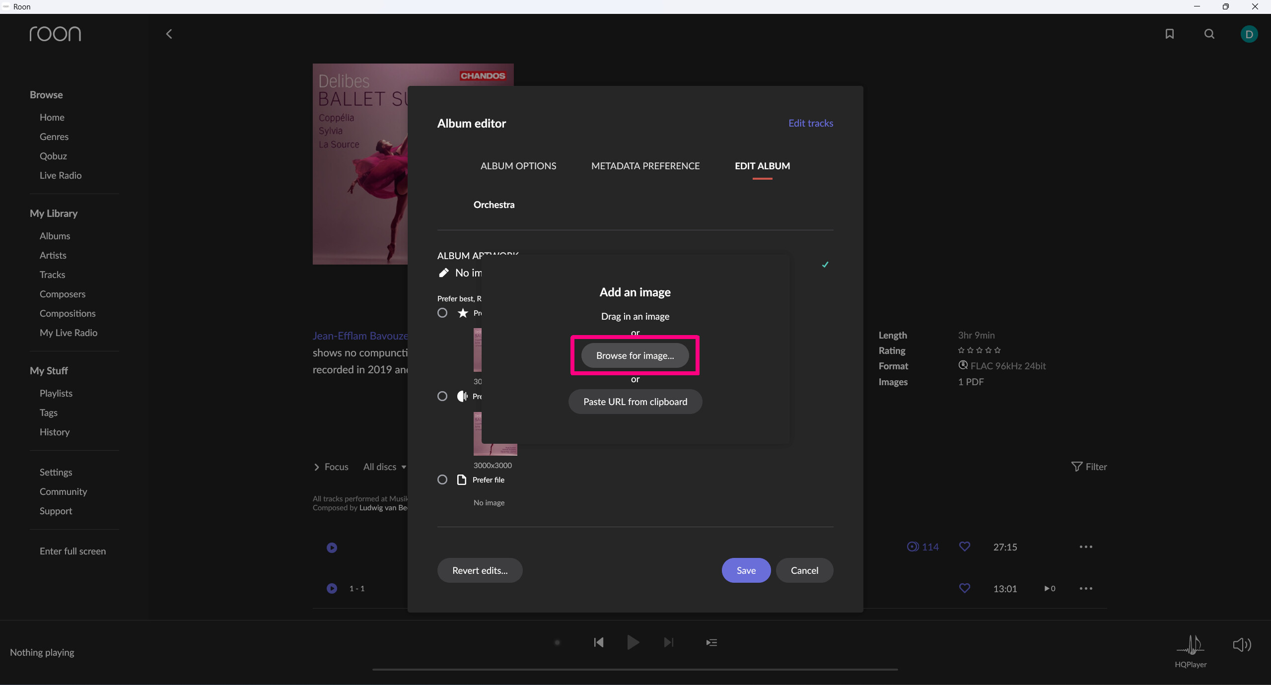Viewport: 1271px width, 685px height.
Task: Open three-dot menu for 13:01 track
Action: 1086,588
